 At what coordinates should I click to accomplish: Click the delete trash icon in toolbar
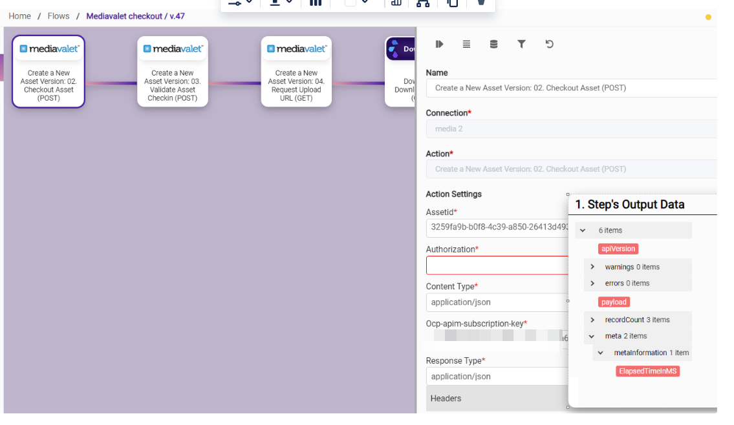click(481, 3)
